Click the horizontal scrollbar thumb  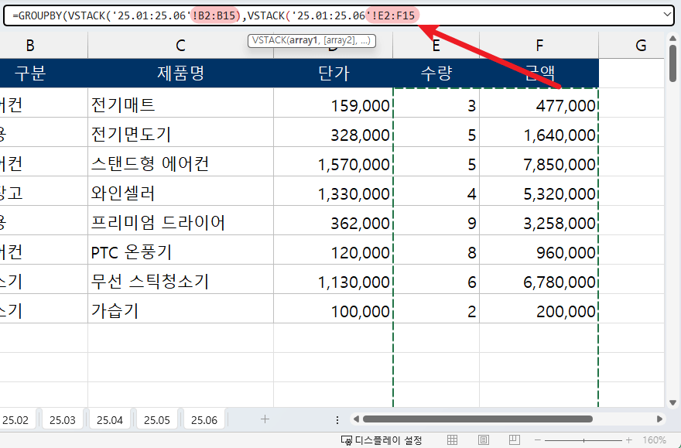[477, 419]
